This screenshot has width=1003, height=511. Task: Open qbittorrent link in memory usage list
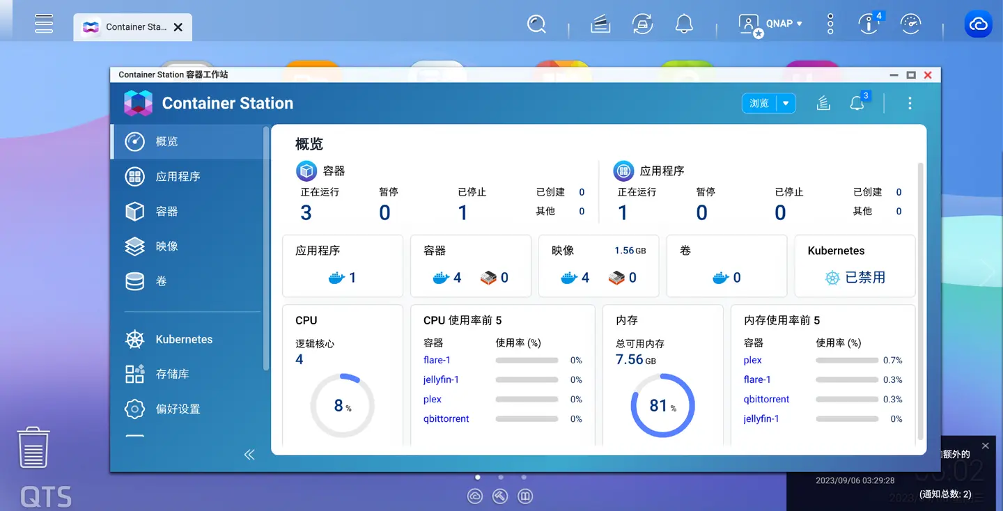tap(767, 399)
